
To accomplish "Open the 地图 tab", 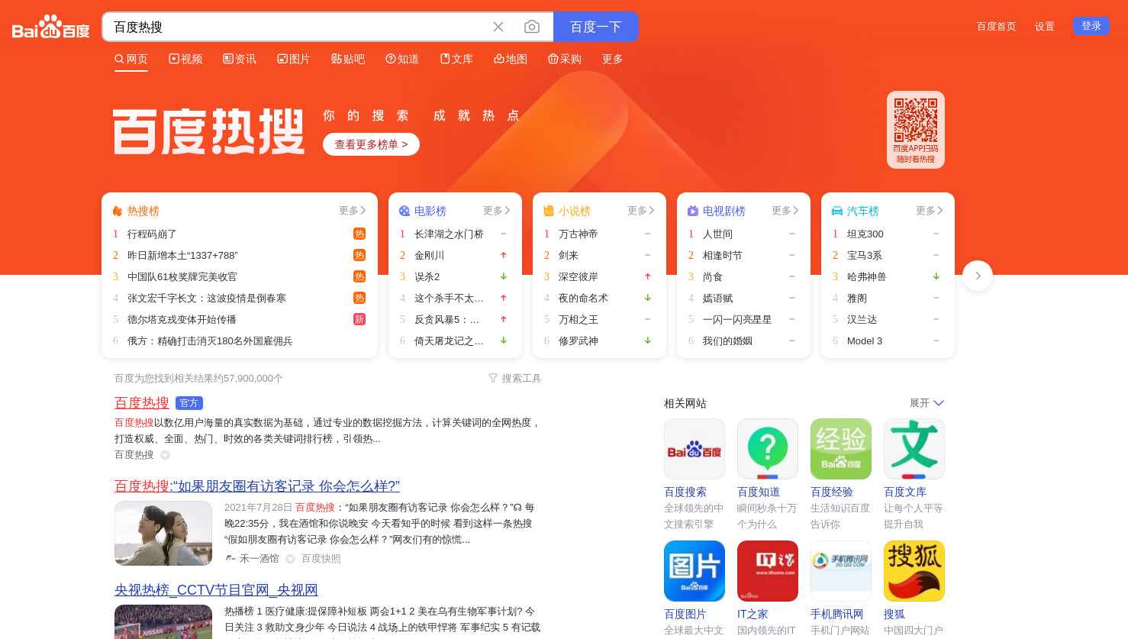I will [x=511, y=59].
